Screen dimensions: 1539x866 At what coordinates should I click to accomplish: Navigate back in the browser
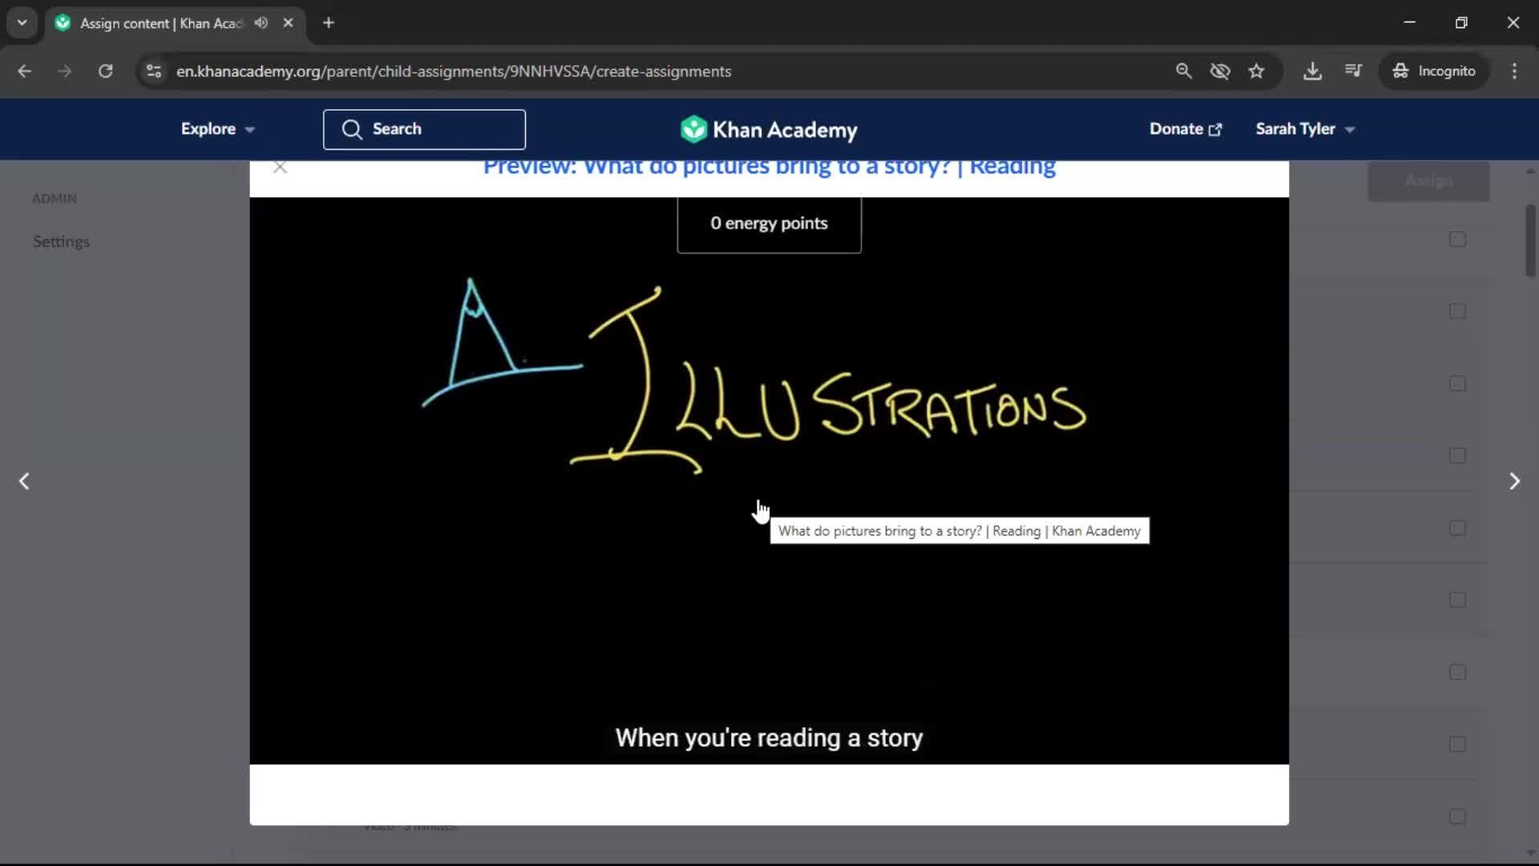(x=25, y=71)
